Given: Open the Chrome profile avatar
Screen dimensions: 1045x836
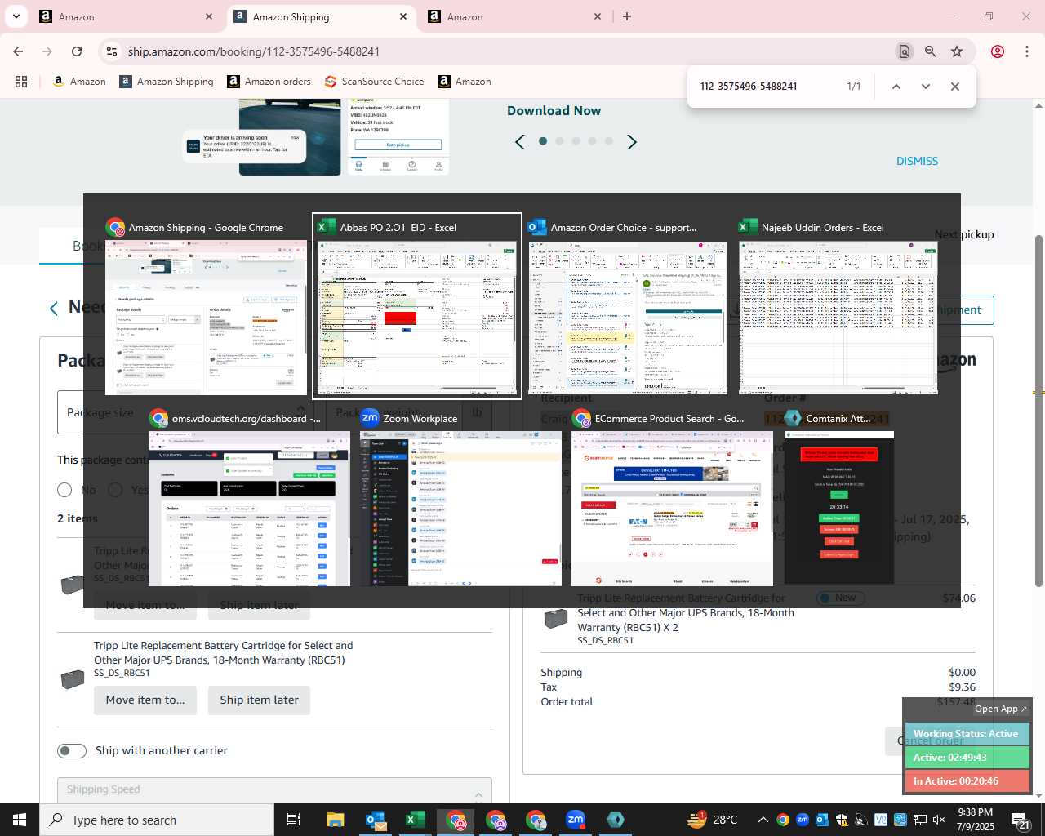Looking at the screenshot, I should pos(998,51).
